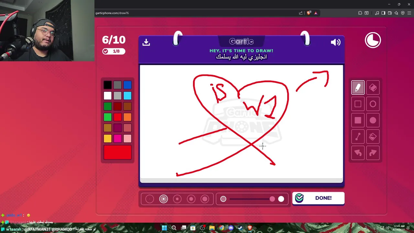Open Windows Search on the taskbar
Viewport: 414px width, 233px height.
pos(174,228)
